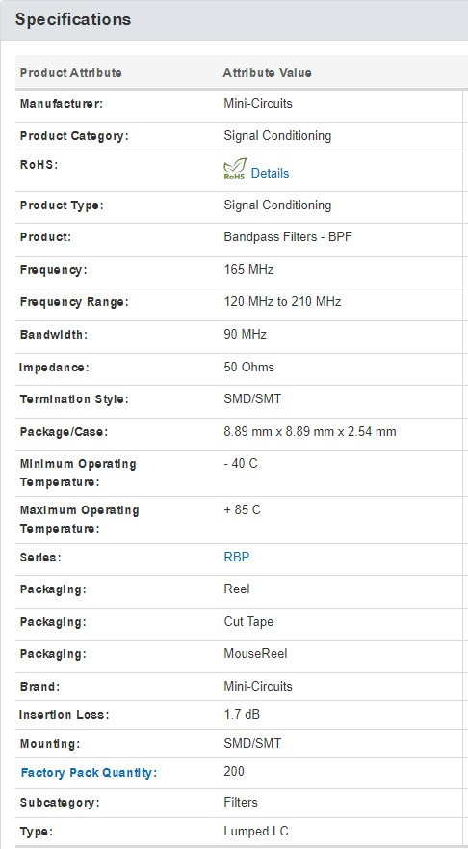Click the 1.7 dB insertion loss value
The width and height of the screenshot is (468, 849).
tap(242, 715)
